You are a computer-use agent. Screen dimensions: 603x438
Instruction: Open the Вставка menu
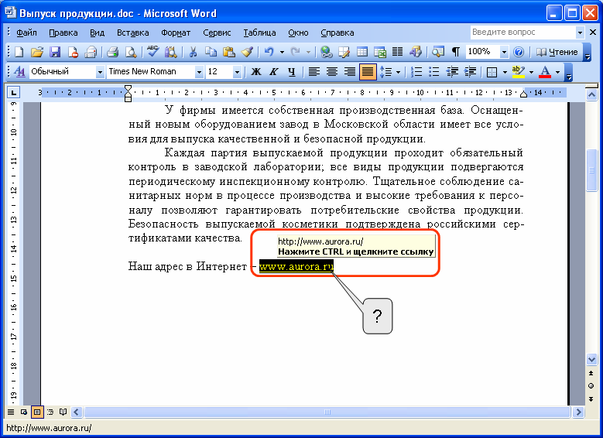[x=133, y=33]
